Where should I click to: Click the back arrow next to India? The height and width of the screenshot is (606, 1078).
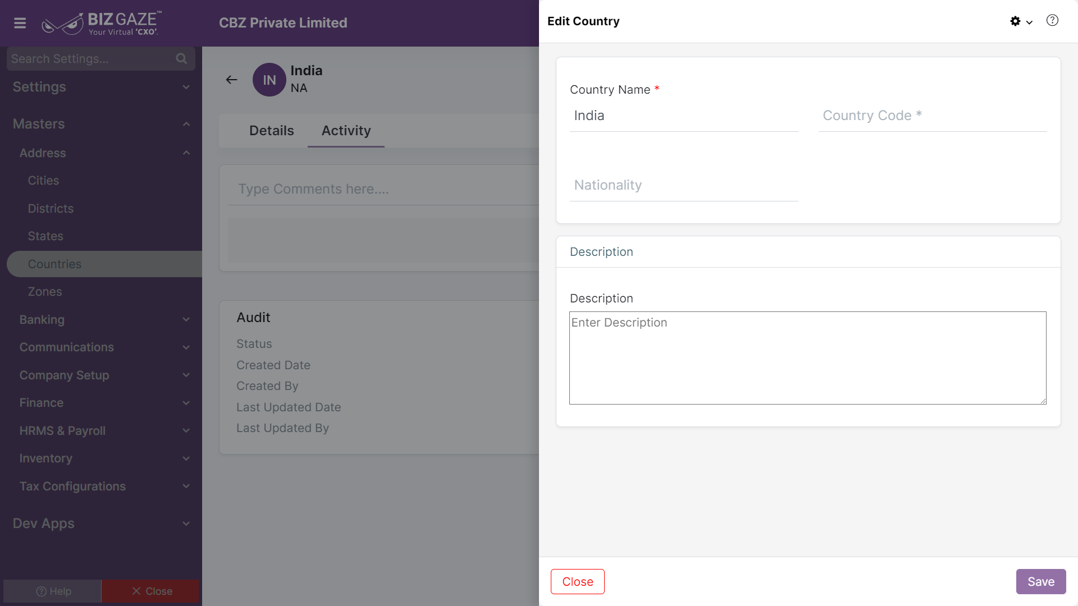[231, 80]
